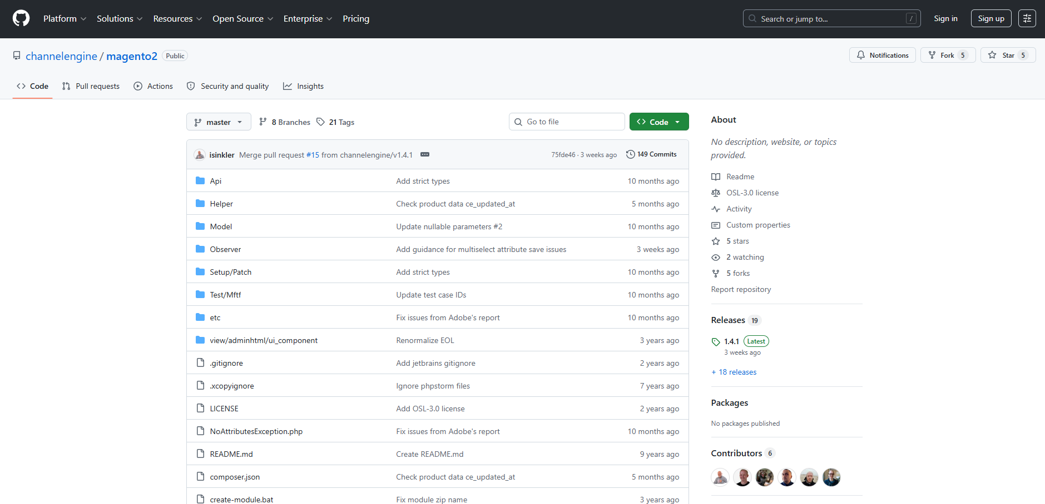Click the eye icon beside 2 watching
Screen dimensions: 1045x504
pyautogui.click(x=716, y=257)
